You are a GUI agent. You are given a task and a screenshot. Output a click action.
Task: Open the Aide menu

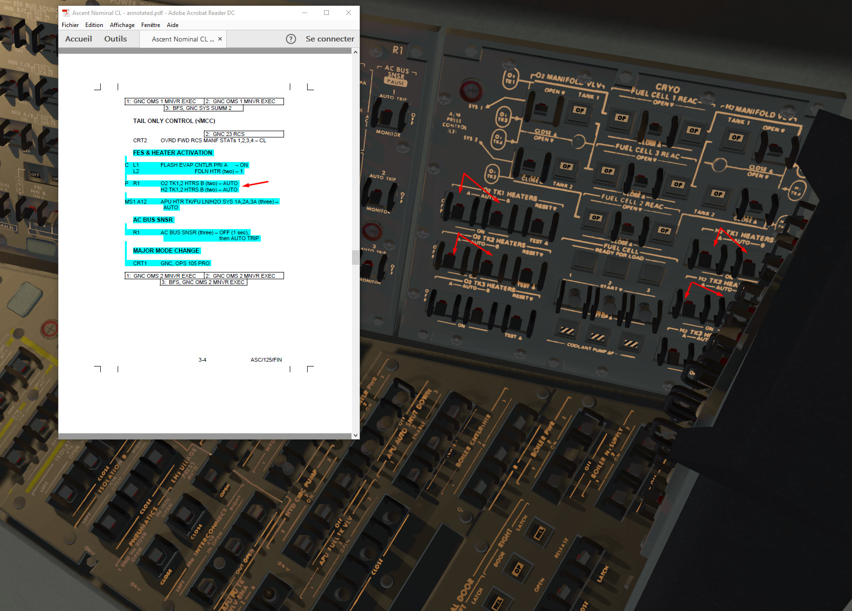(173, 25)
